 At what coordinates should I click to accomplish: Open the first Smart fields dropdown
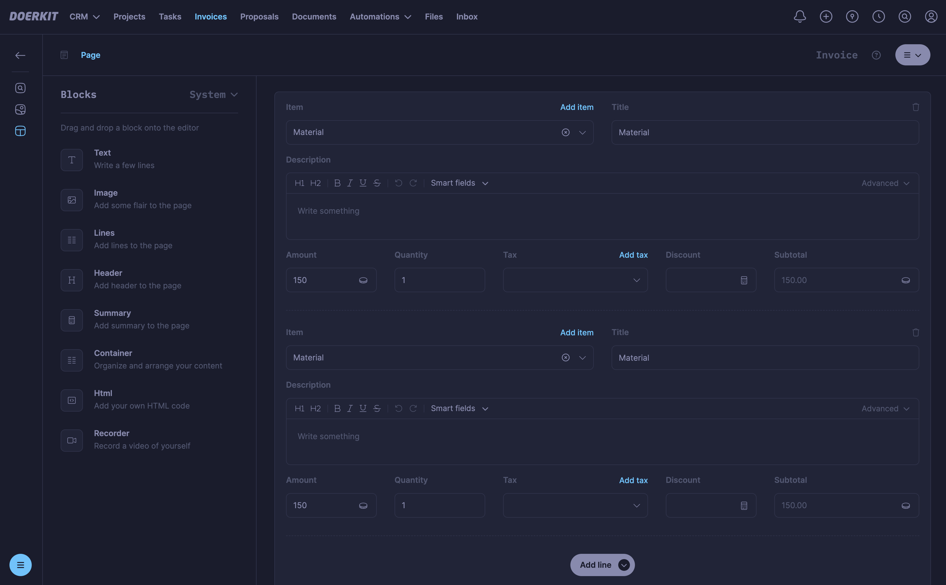pos(459,183)
